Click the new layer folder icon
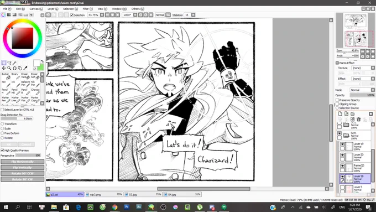376x212 pixels. (x=353, y=114)
